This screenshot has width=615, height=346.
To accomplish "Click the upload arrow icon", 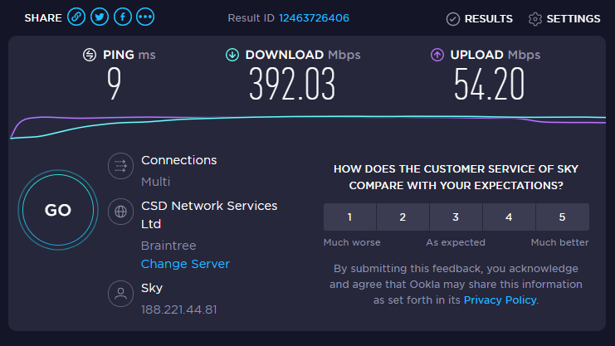I will (437, 55).
